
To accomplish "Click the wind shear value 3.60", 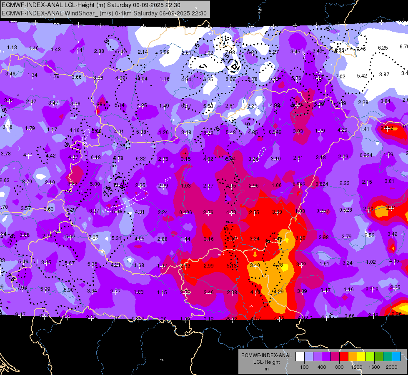I will (277, 212).
